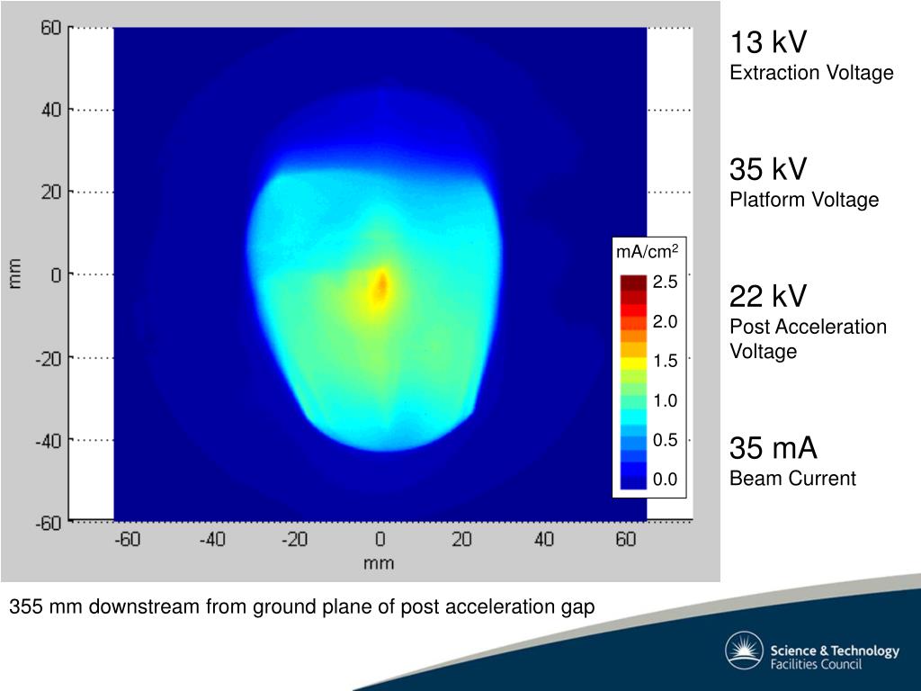The width and height of the screenshot is (921, 691).
Task: Click the dark red colorbar segment at 2.5
Action: pos(633,283)
